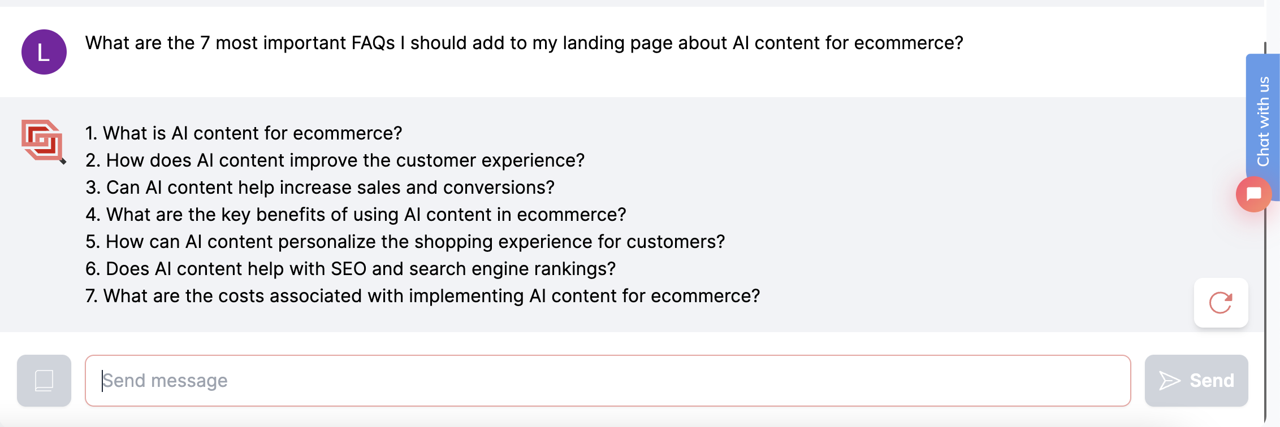Viewport: 1280px width, 427px height.
Task: Click FAQ about improving the customer experience
Action: [335, 160]
